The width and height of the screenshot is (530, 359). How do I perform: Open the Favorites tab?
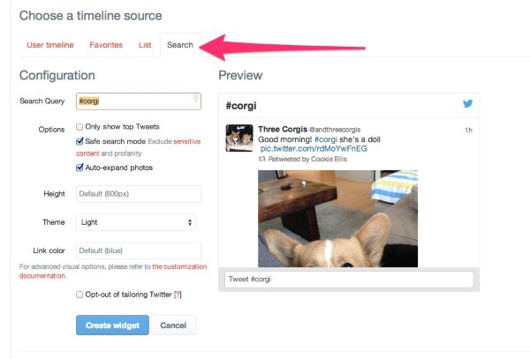pyautogui.click(x=106, y=45)
